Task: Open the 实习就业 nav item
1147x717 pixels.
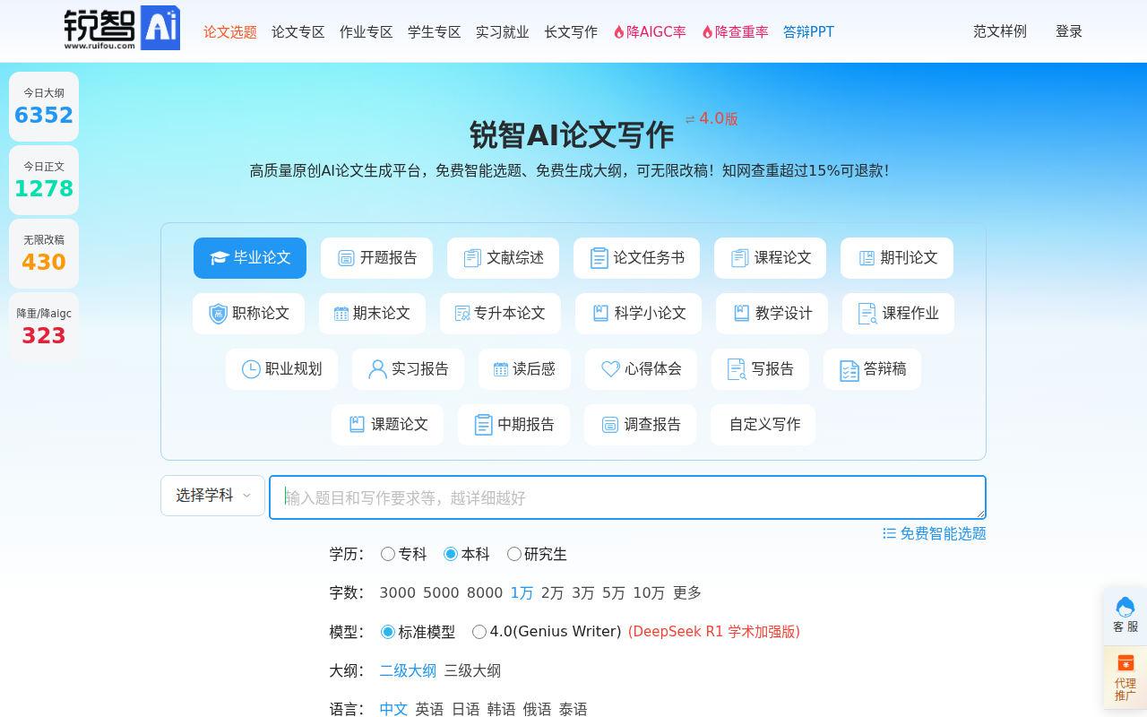Action: [x=503, y=32]
